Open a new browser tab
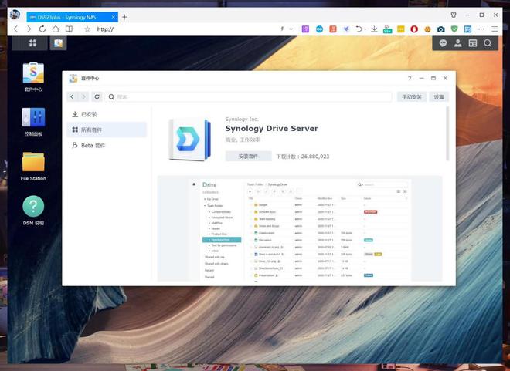The image size is (510, 371). [124, 17]
